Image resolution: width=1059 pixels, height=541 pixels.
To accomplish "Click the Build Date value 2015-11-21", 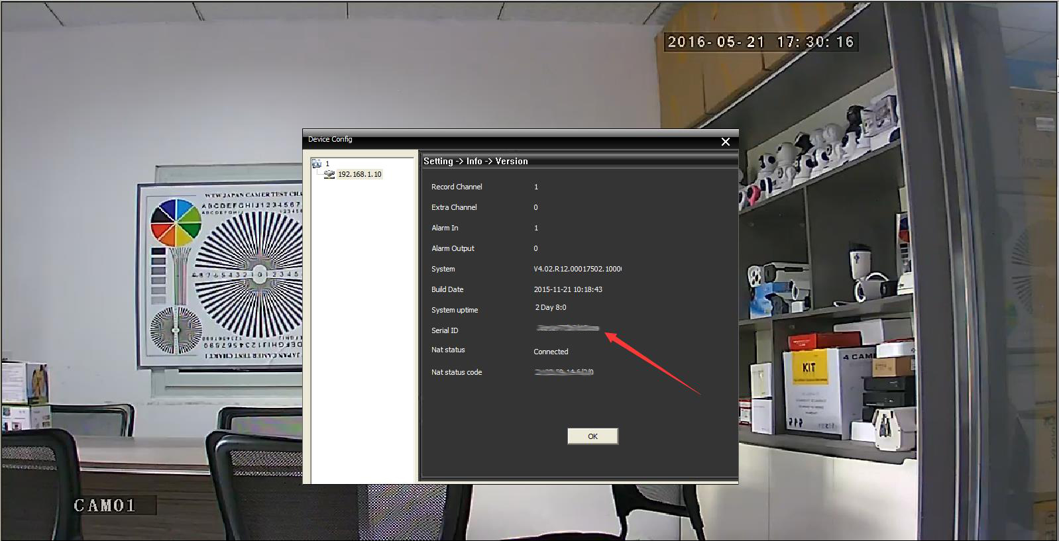I will pyautogui.click(x=568, y=289).
